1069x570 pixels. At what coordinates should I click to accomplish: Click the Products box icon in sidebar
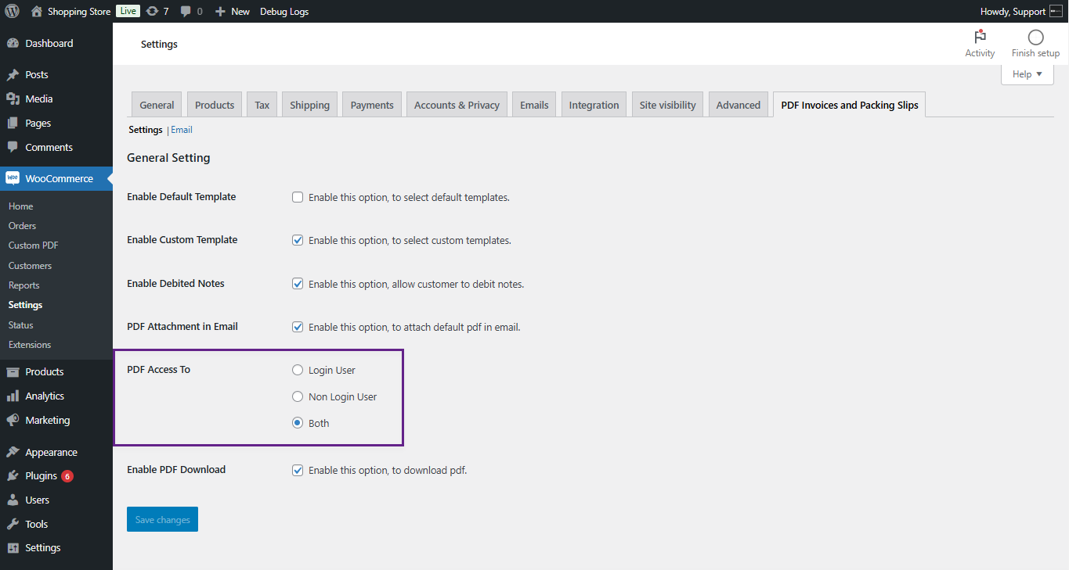13,372
